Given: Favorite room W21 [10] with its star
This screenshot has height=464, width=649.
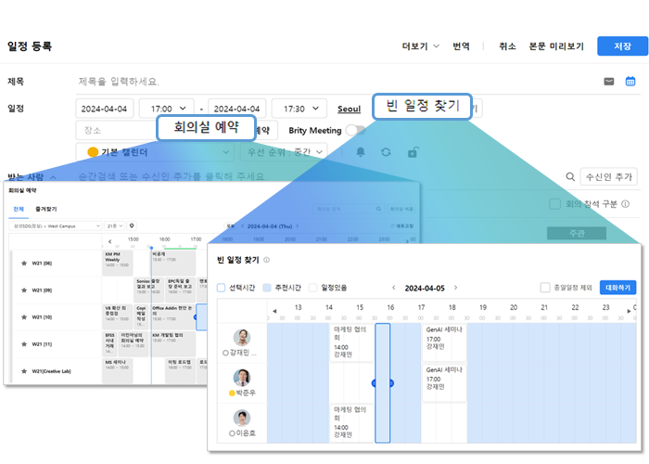Looking at the screenshot, I should click(x=24, y=317).
